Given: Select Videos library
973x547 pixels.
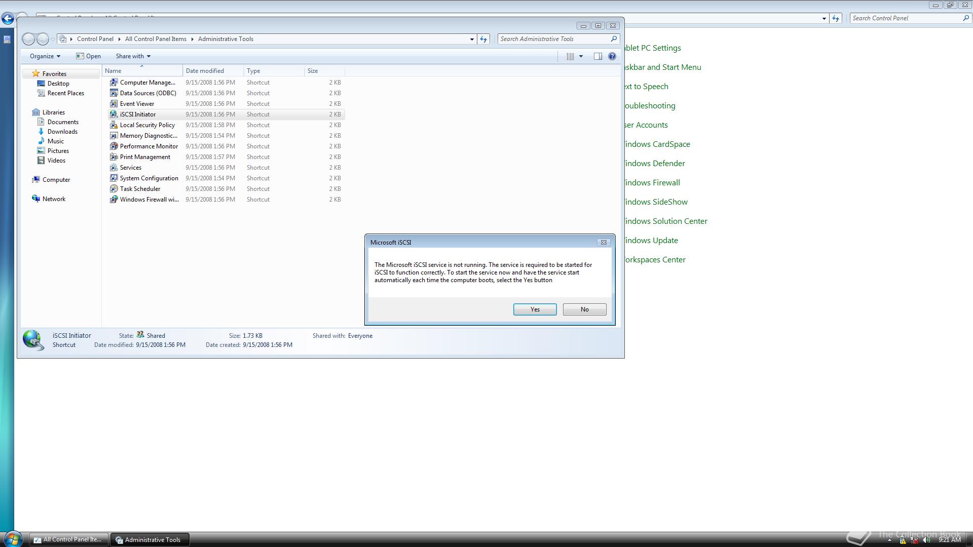Looking at the screenshot, I should point(56,161).
